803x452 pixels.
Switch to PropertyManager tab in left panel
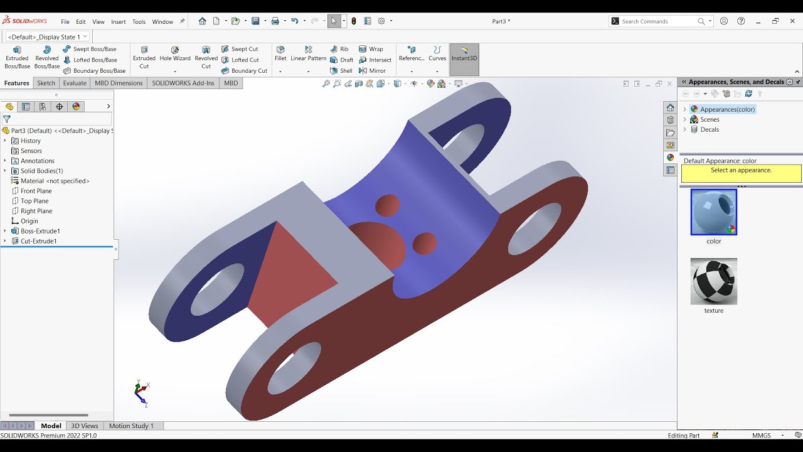point(26,107)
